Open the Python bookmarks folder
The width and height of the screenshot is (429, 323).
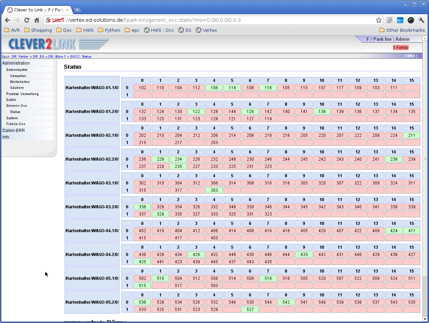109,30
